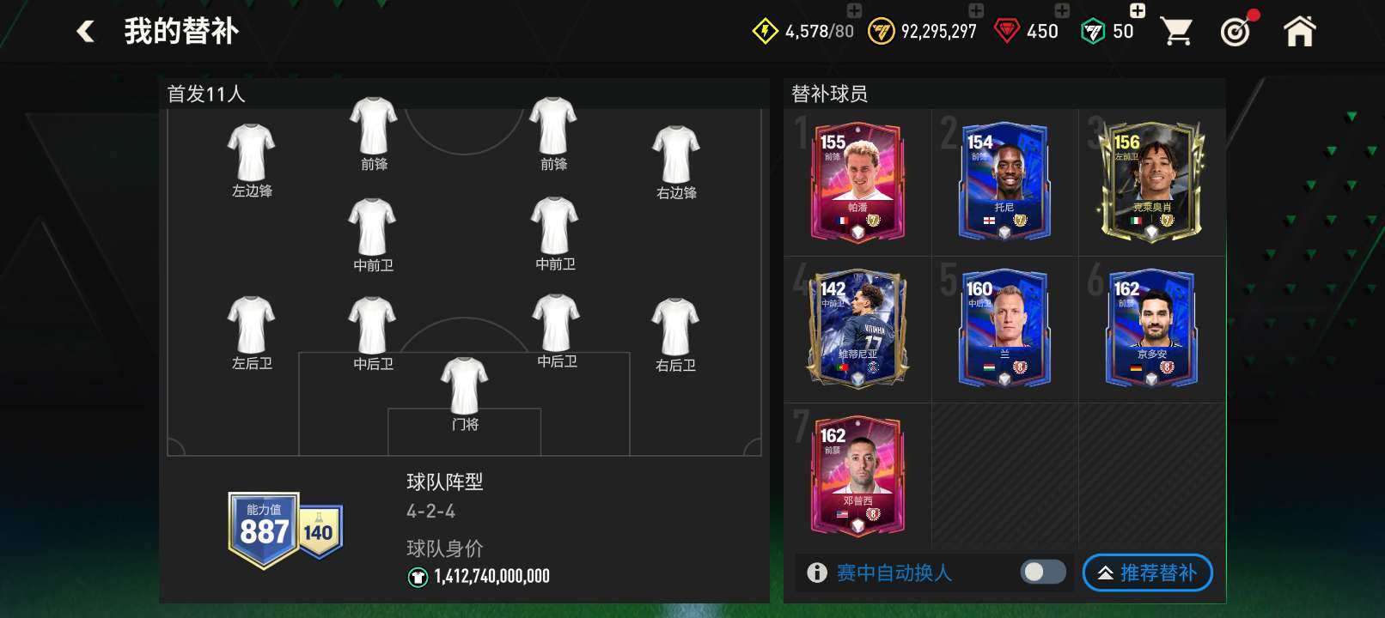Select the 维蒂尼亚 substitute card

tap(857, 329)
